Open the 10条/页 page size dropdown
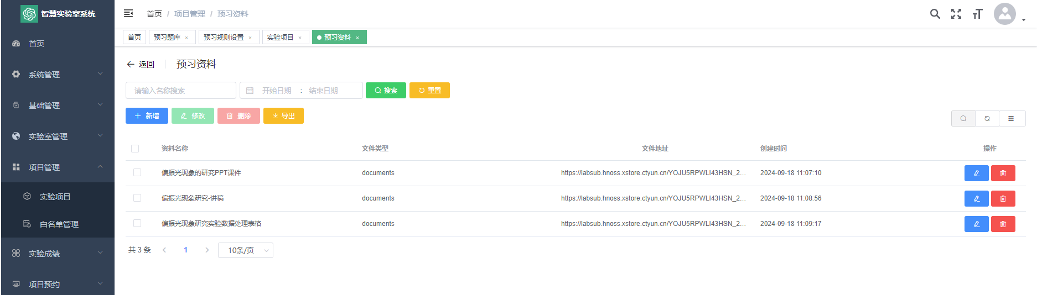Viewport: 1037px width, 295px height. [x=245, y=250]
